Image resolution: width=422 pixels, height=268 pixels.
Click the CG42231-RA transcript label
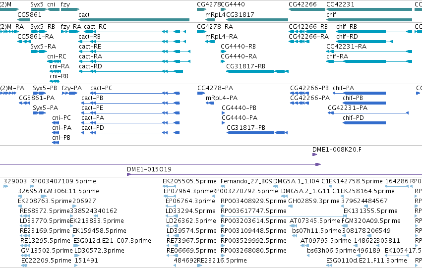pos(346,47)
